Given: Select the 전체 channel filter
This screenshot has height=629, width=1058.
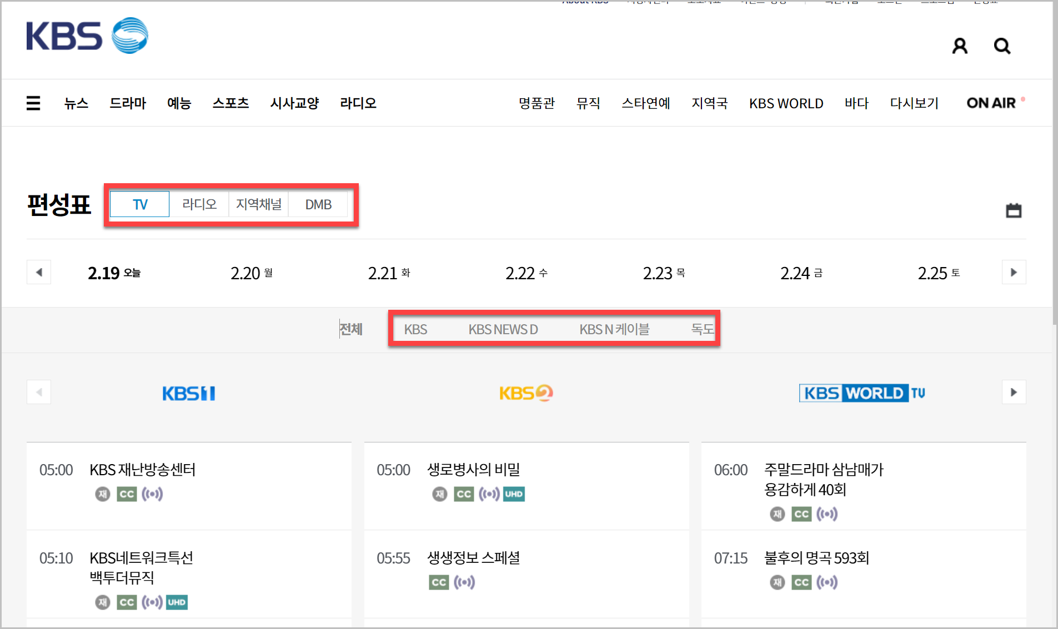Looking at the screenshot, I should pyautogui.click(x=351, y=329).
